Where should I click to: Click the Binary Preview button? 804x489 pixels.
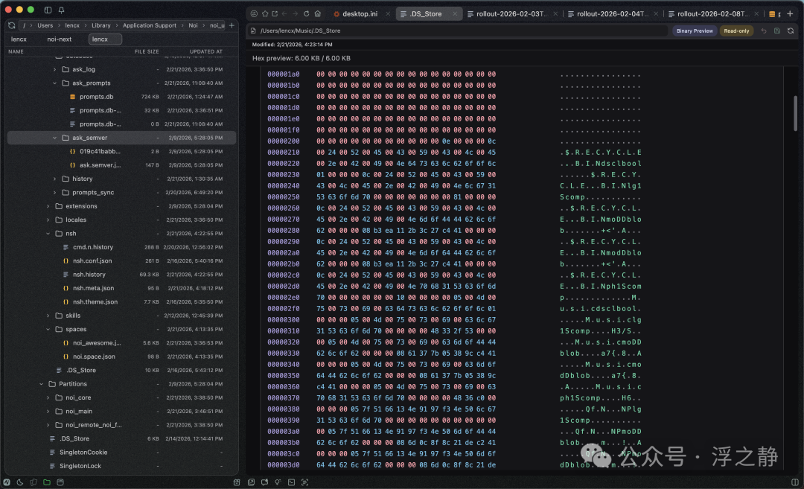click(x=695, y=31)
